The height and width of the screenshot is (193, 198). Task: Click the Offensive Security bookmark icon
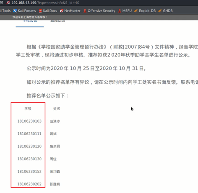(x=85, y=11)
